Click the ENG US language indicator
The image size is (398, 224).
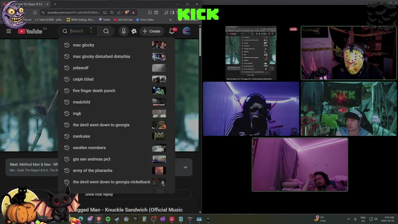363,219
